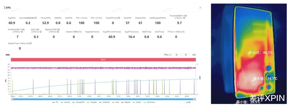The image size is (289, 107).
Task: Open help icon for TinyJank metric
Action: (x=184, y=18)
